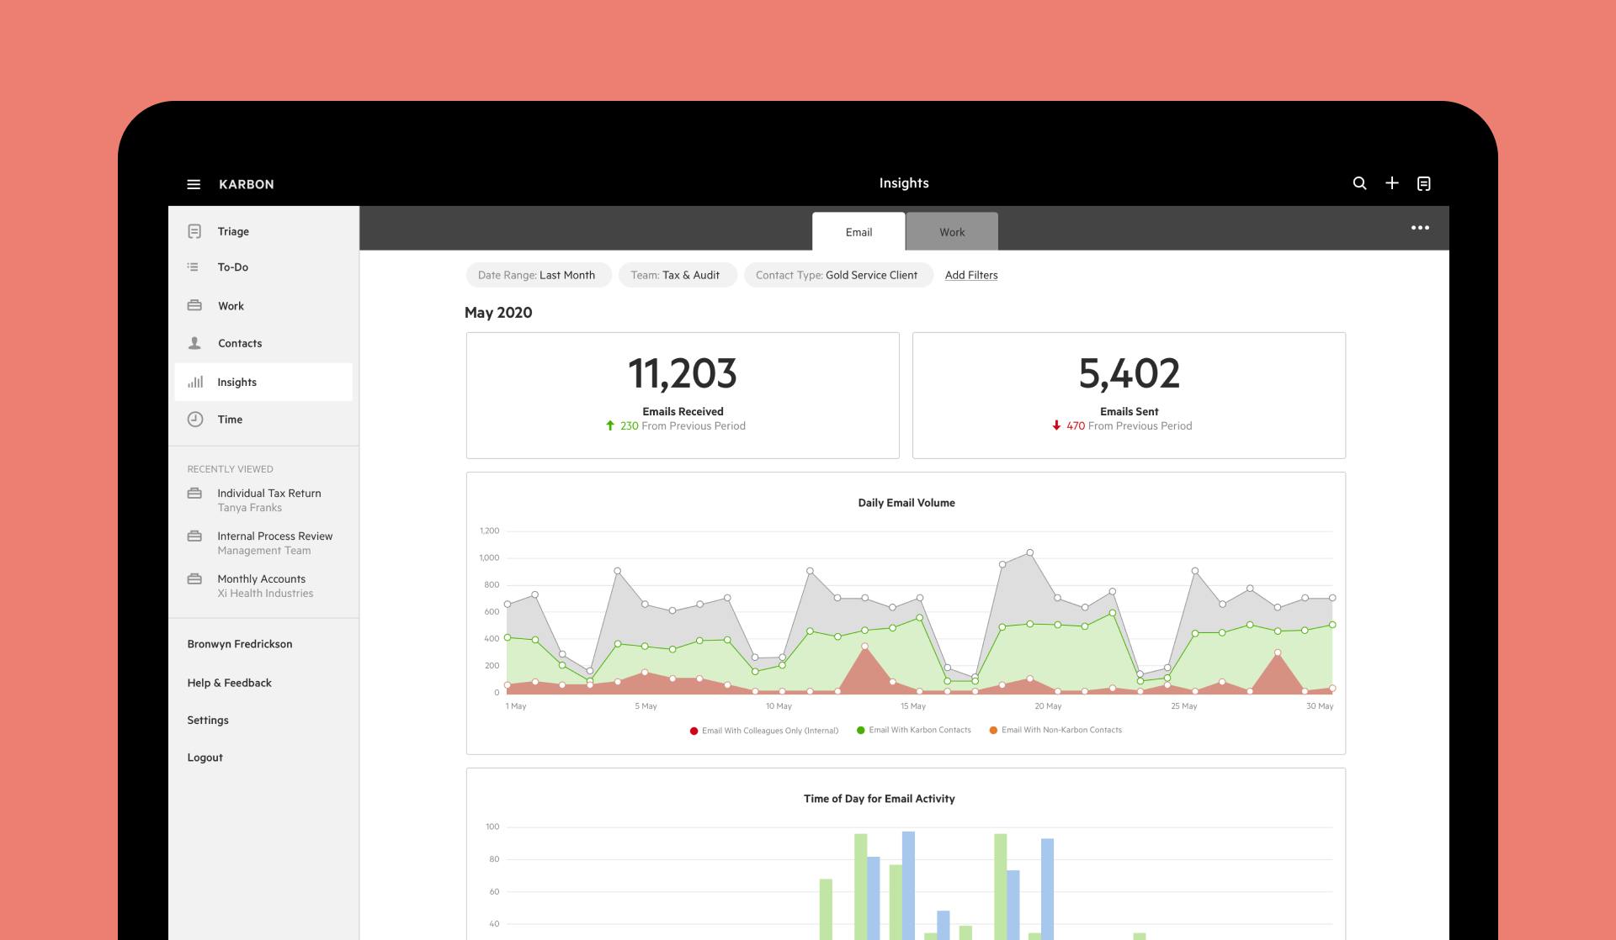This screenshot has width=1616, height=940.
Task: Open the Team: Tax & Audit filter
Action: [x=678, y=275]
